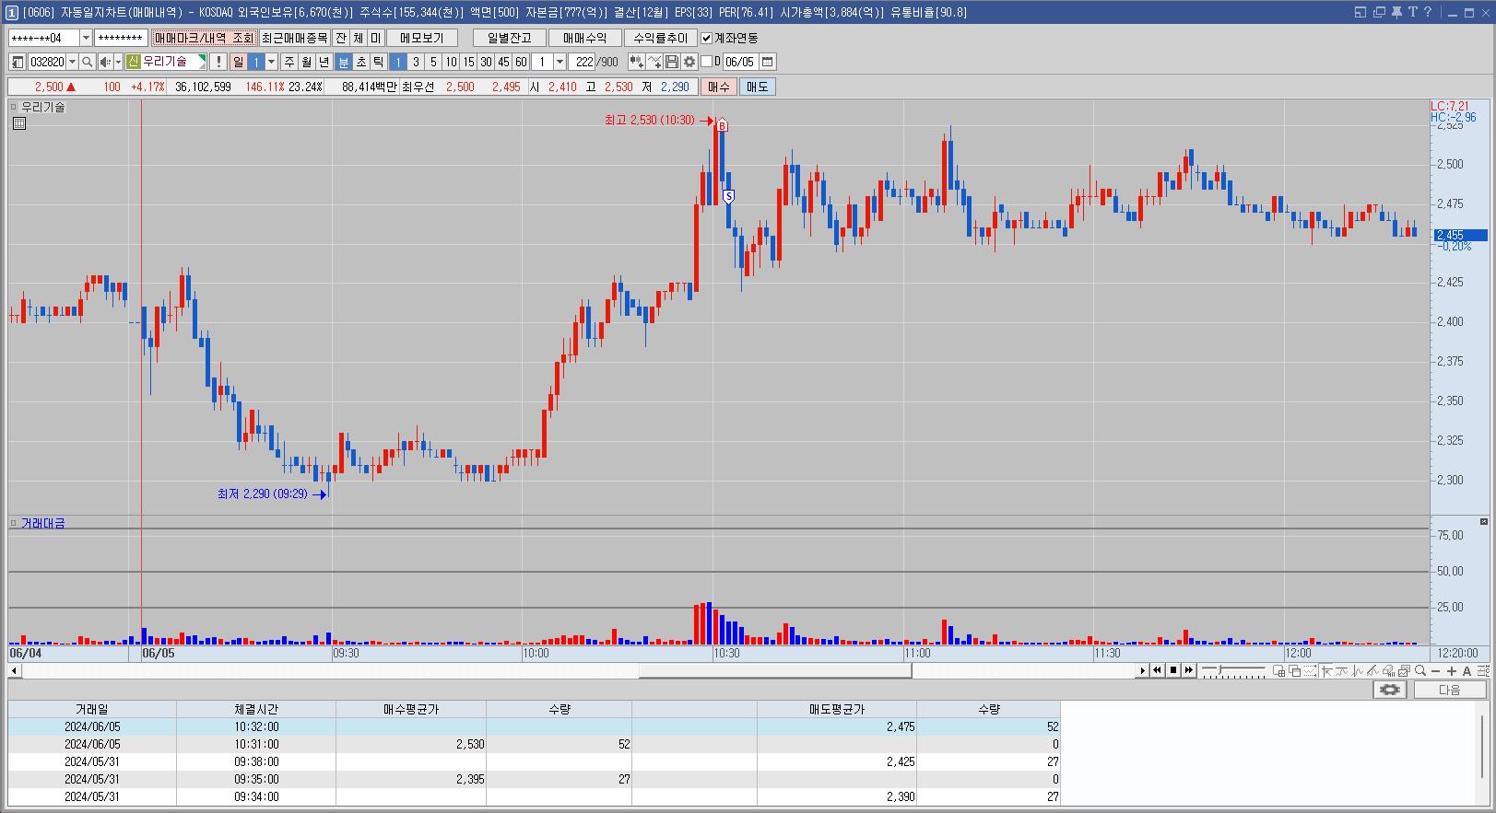Click the 수익률추이 button
The height and width of the screenshot is (813, 1496).
coord(661,38)
